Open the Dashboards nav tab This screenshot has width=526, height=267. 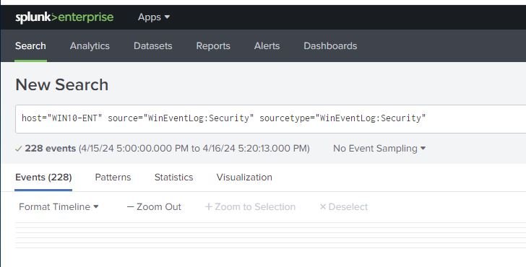point(330,46)
